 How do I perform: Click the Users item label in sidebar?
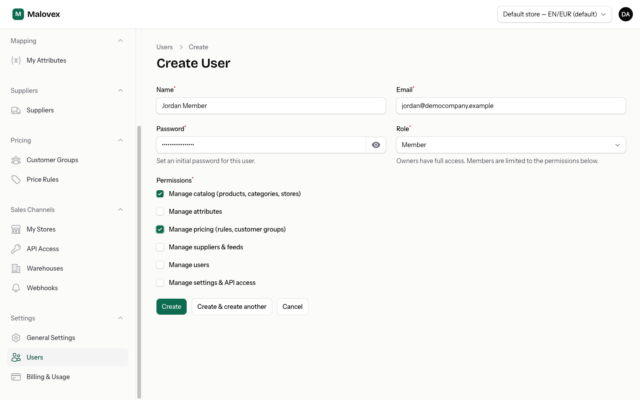click(x=35, y=357)
